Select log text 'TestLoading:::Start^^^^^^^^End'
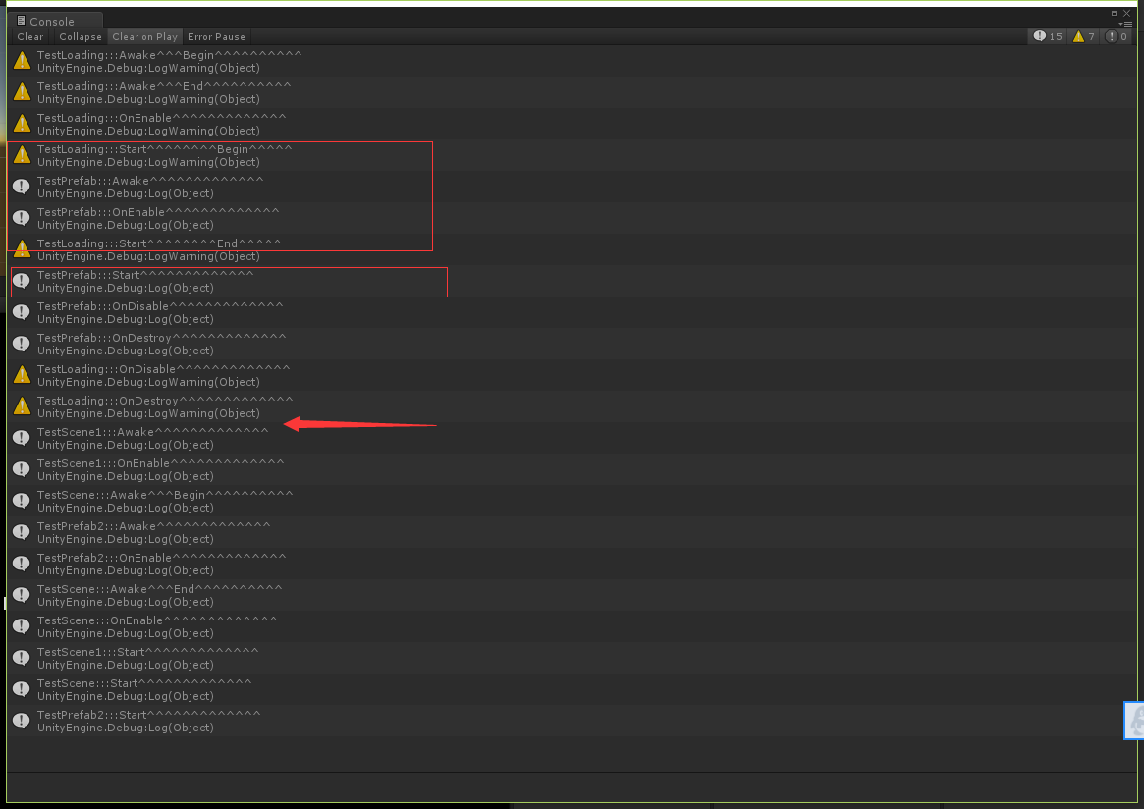This screenshot has width=1144, height=809. coord(137,243)
